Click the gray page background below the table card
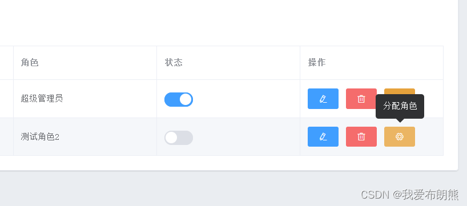This screenshot has height=206, width=467. (179, 189)
